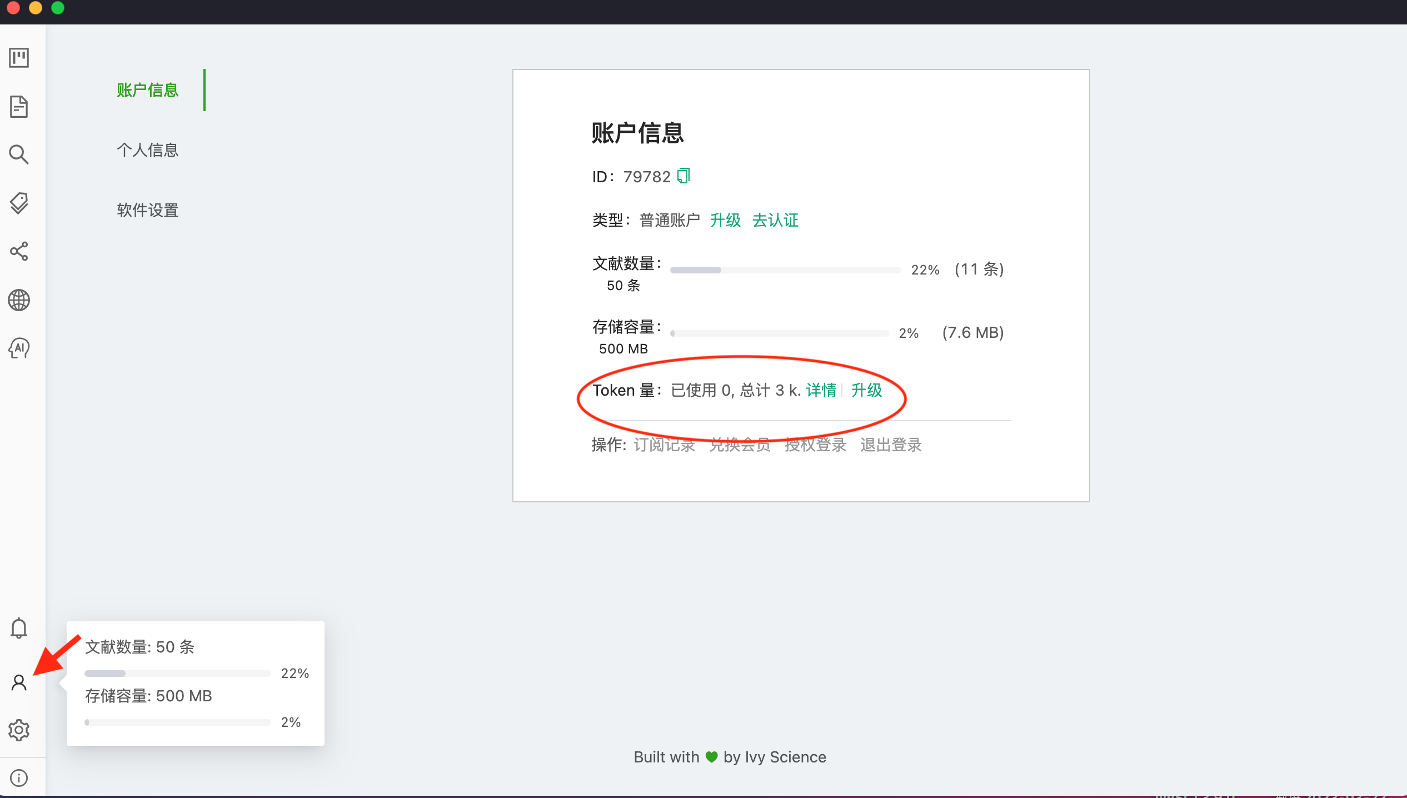Click '文献数量: 50 条' in popup
The height and width of the screenshot is (798, 1407).
[140, 647]
